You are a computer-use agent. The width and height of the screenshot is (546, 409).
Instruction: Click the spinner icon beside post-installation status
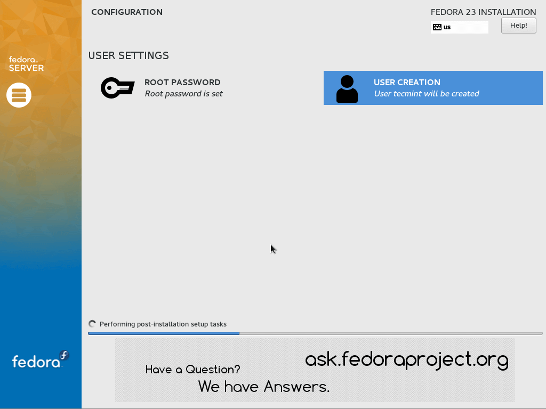[x=92, y=324]
